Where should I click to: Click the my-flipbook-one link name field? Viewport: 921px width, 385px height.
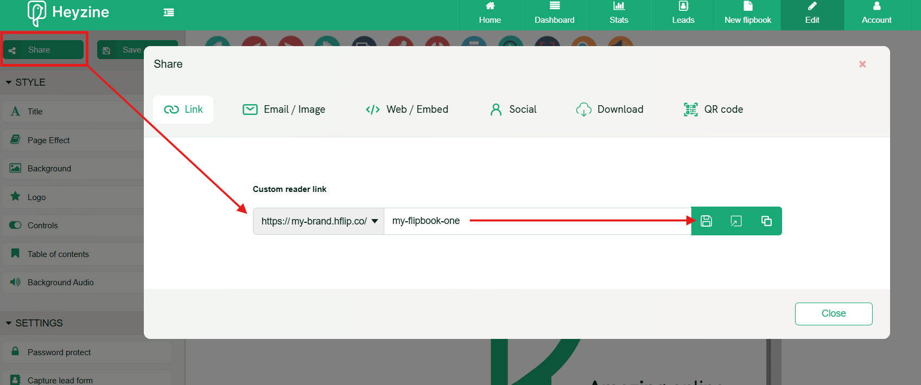pos(537,221)
